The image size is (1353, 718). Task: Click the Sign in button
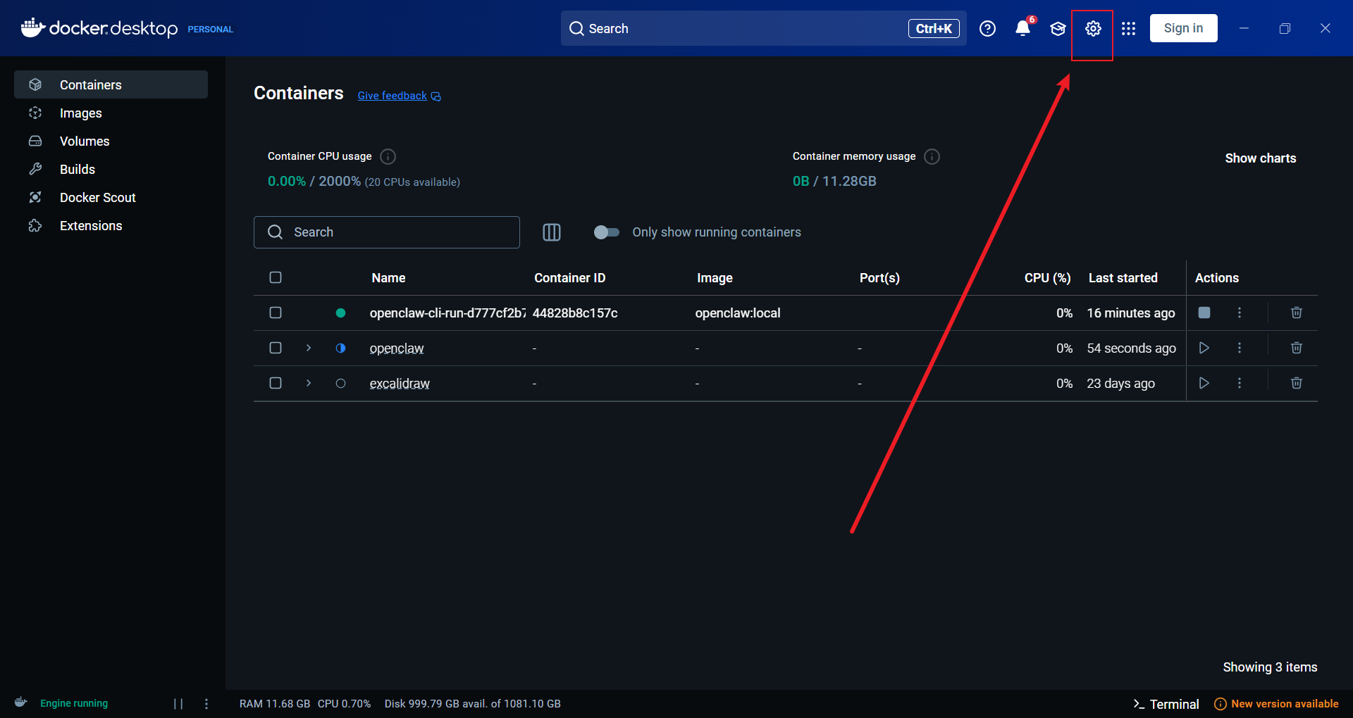coord(1183,28)
